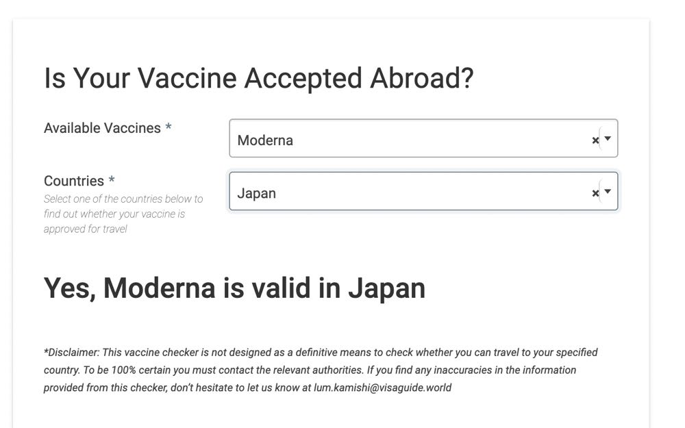Click the "Is Your Vaccine Accepted Abroad?" heading
Viewport: 685px width, 428px height.
(258, 78)
